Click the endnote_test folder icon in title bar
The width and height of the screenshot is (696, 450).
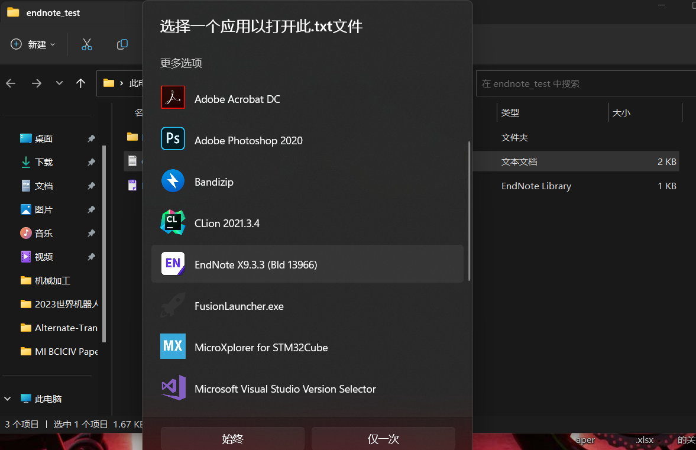13,12
